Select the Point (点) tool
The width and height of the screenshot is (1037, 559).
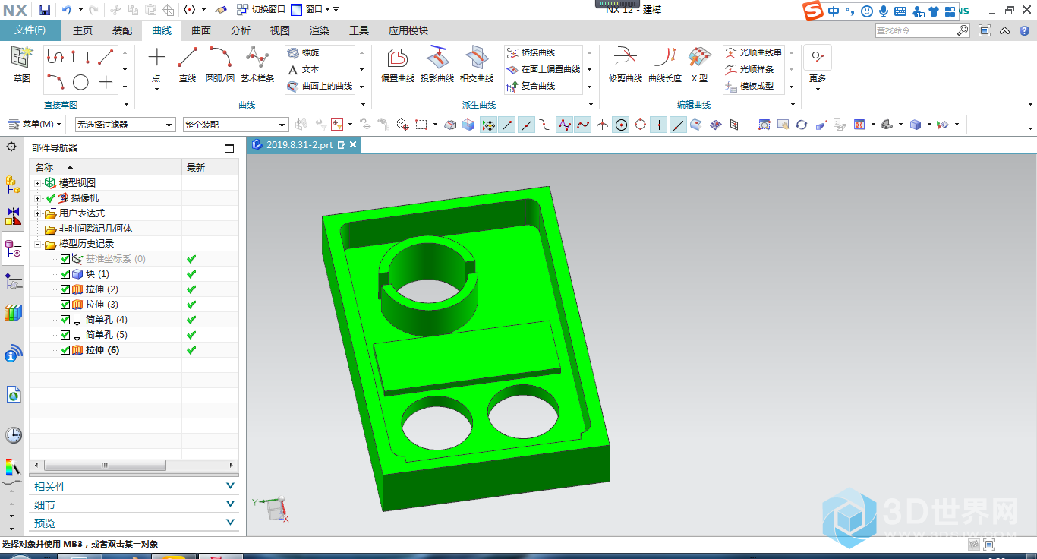[156, 65]
